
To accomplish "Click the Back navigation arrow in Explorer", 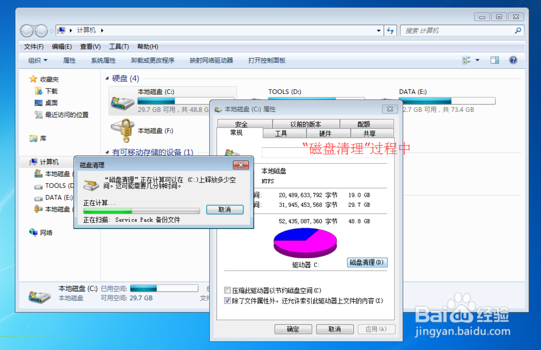I will tap(27, 31).
